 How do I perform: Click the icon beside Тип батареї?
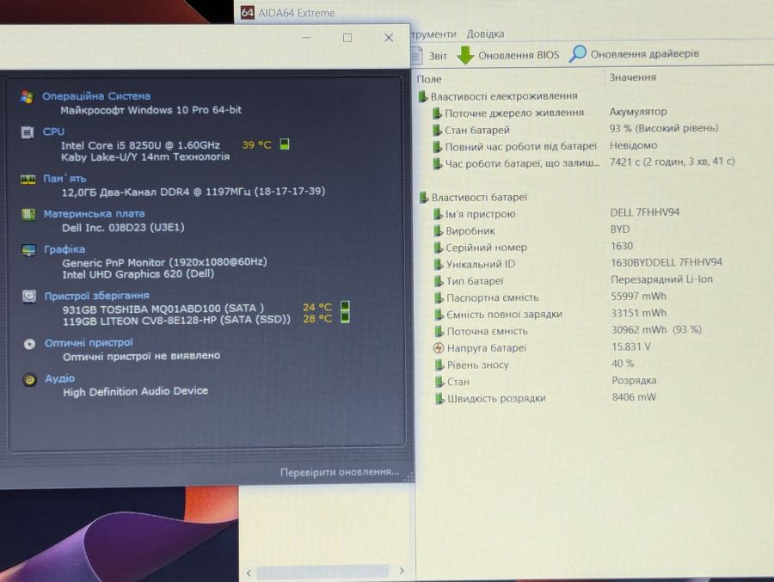(x=439, y=281)
